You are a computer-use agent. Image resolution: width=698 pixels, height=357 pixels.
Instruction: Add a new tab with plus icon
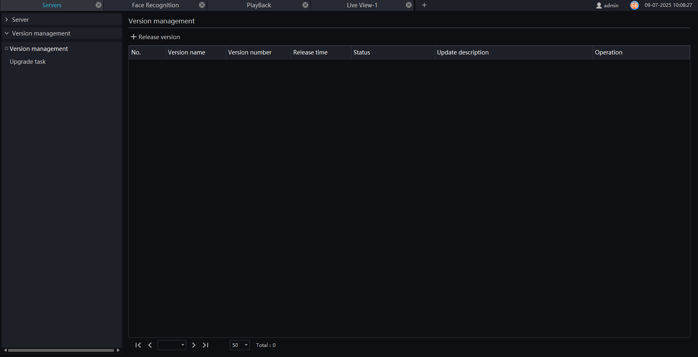tap(424, 5)
